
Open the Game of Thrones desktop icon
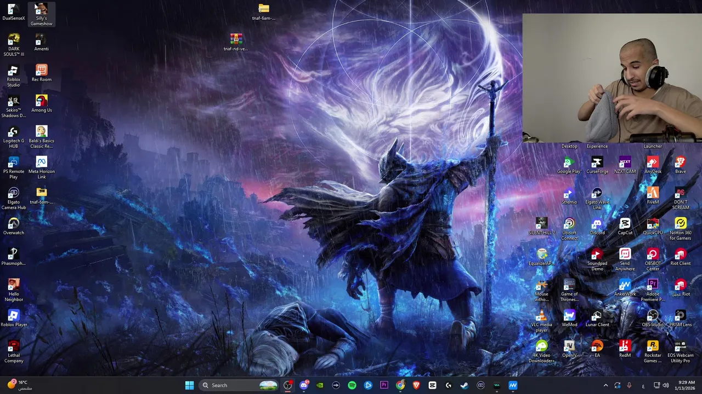click(569, 290)
